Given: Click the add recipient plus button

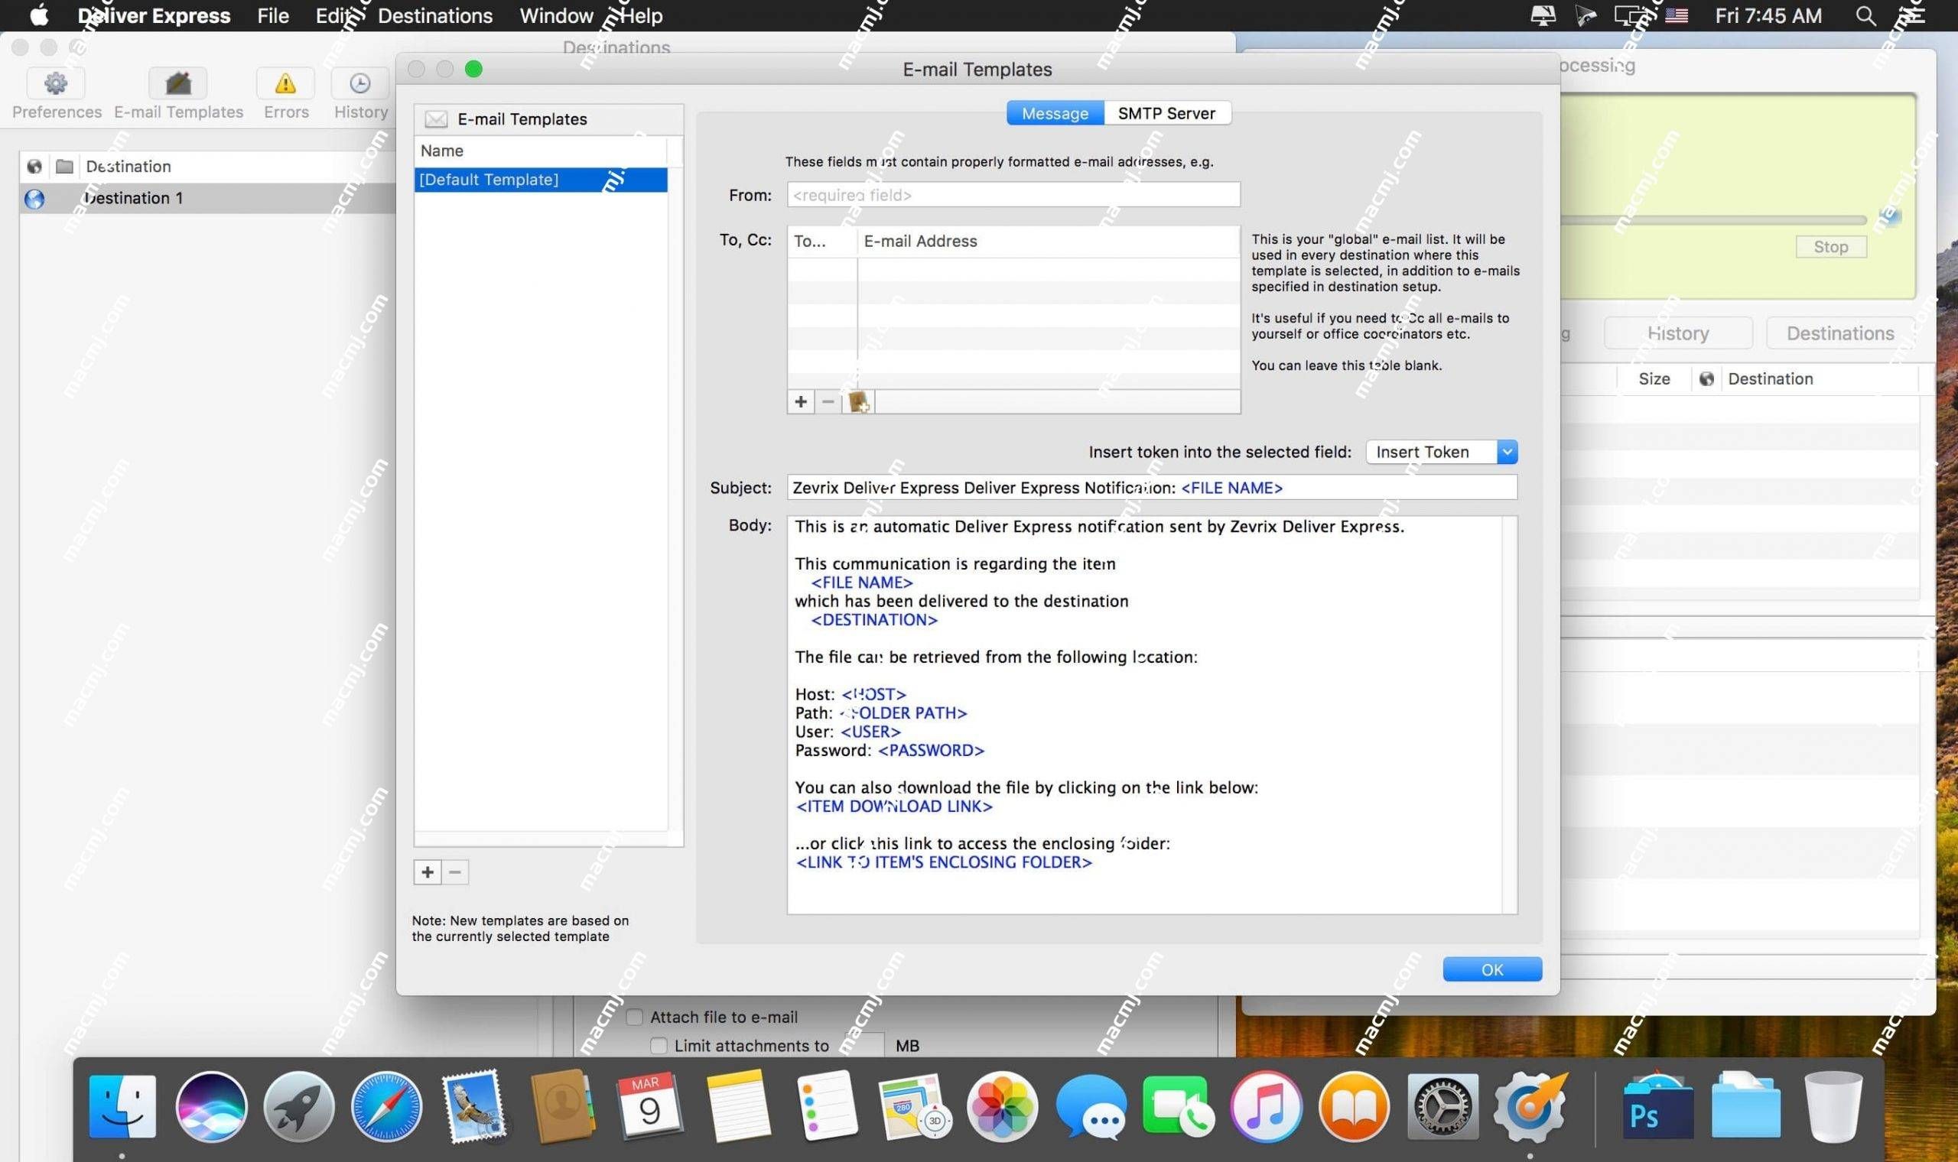Looking at the screenshot, I should [x=800, y=401].
